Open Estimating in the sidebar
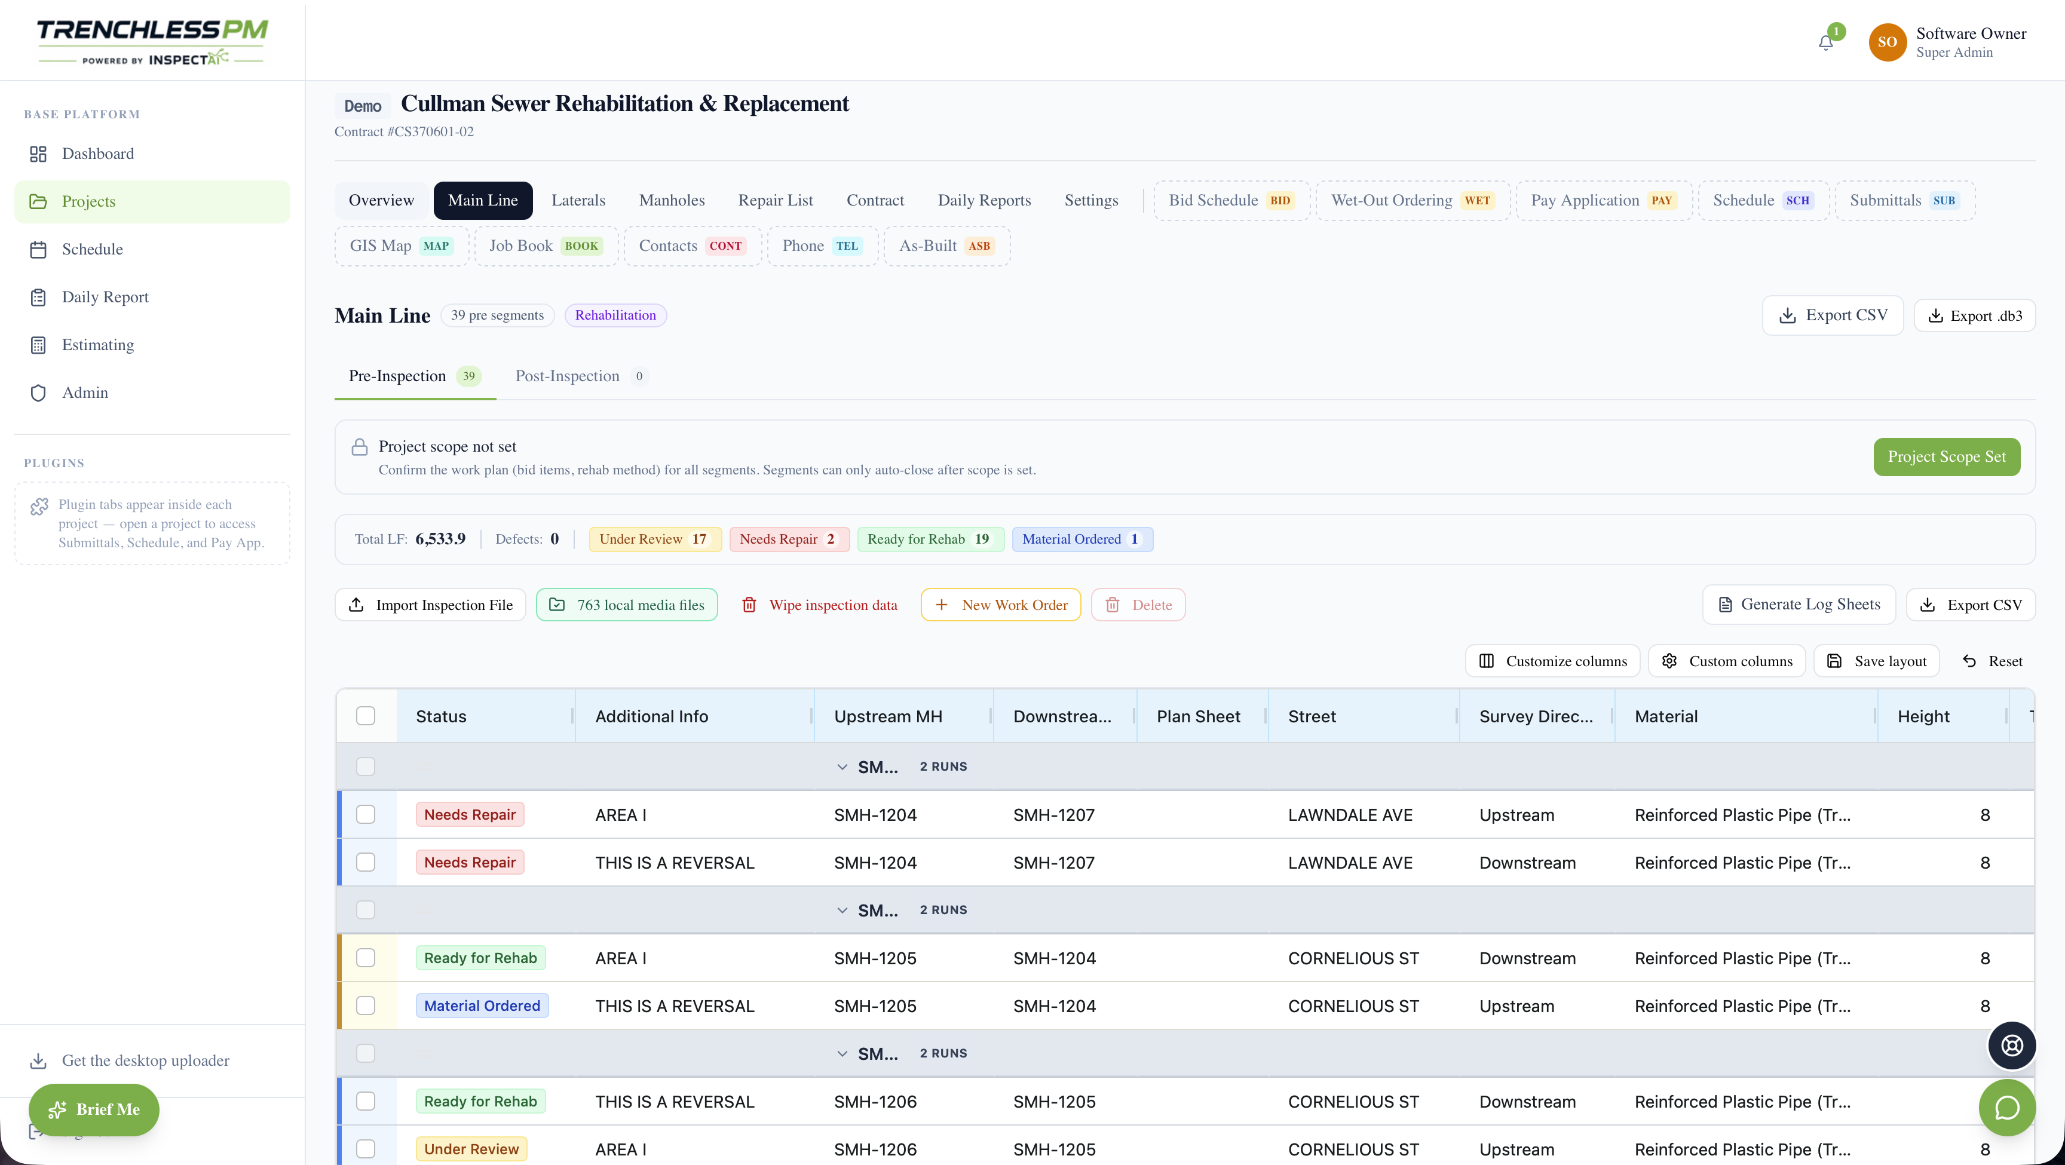The height and width of the screenshot is (1165, 2065). [152, 345]
